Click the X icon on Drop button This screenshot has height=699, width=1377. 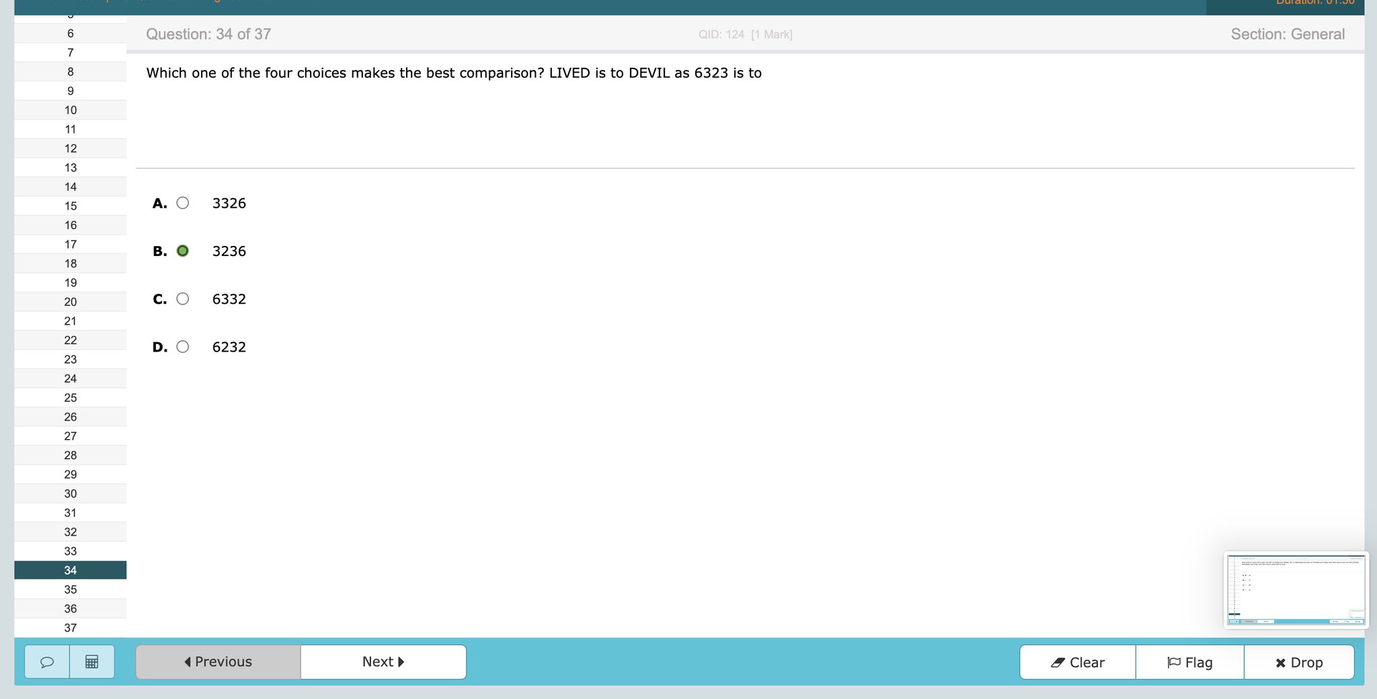(1280, 662)
